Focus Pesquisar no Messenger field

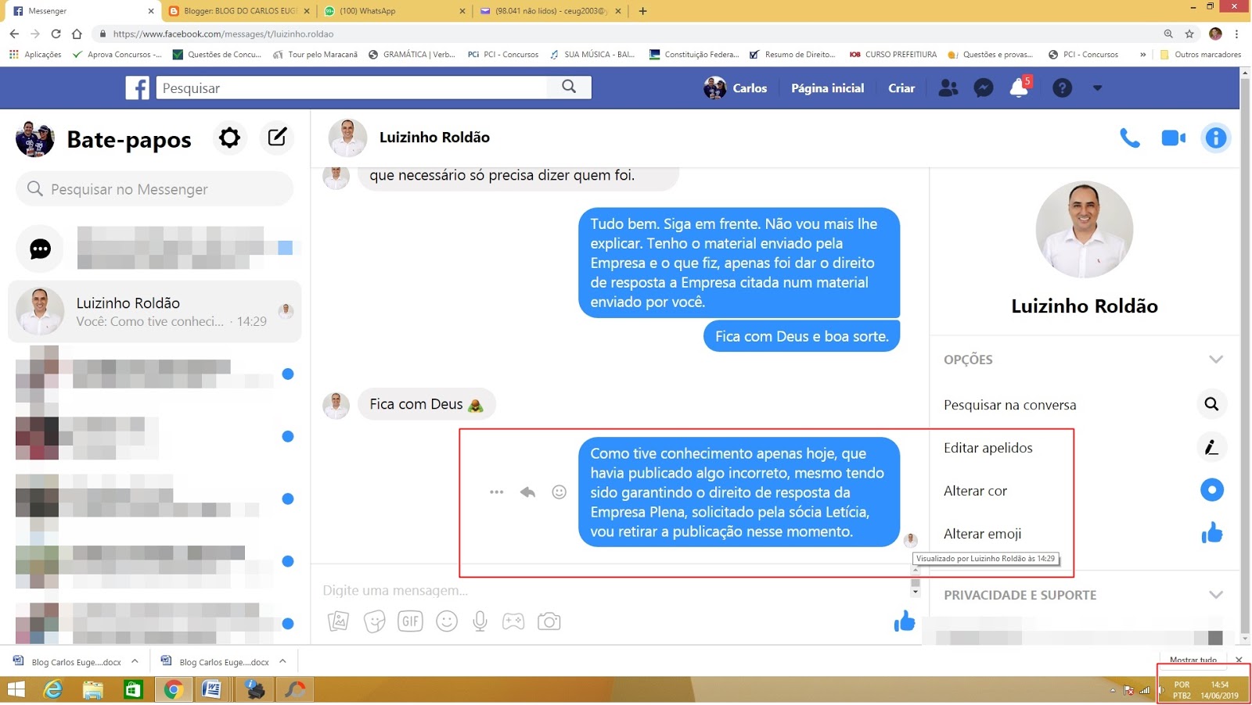tap(155, 189)
